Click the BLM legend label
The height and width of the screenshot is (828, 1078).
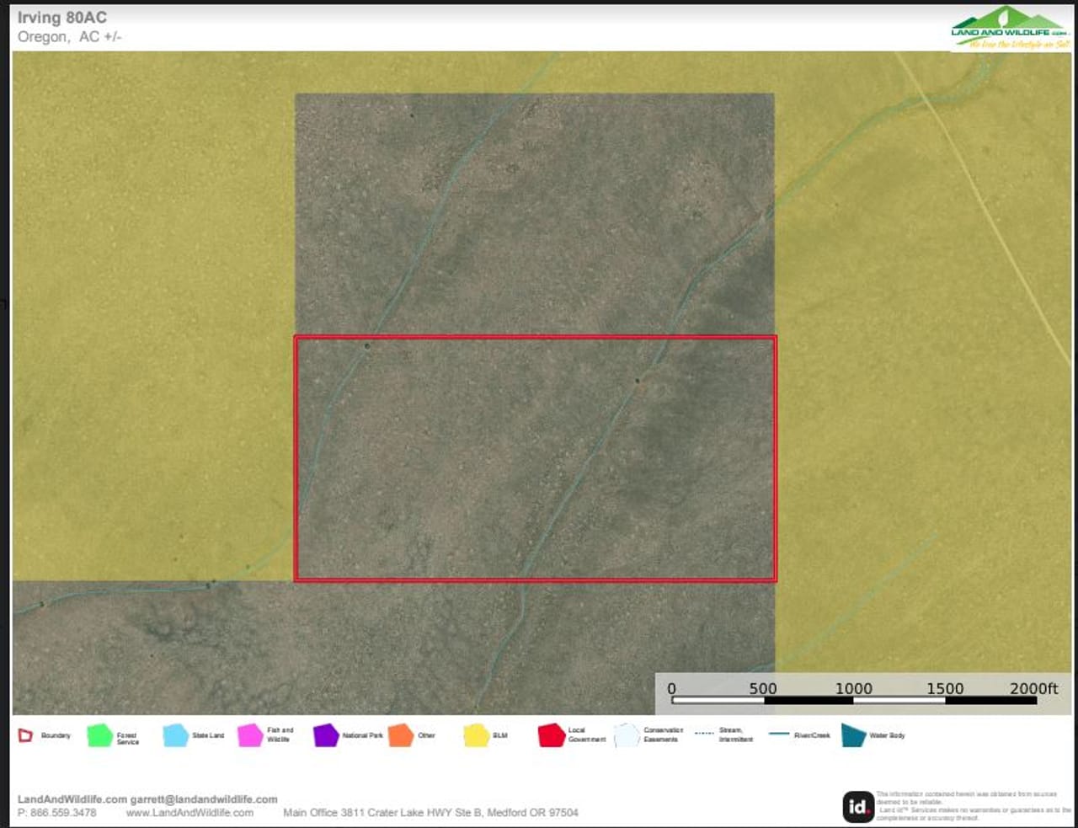[500, 735]
